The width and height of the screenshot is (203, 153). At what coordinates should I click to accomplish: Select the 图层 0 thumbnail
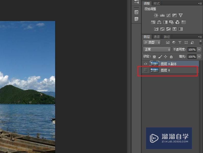[x=154, y=70]
